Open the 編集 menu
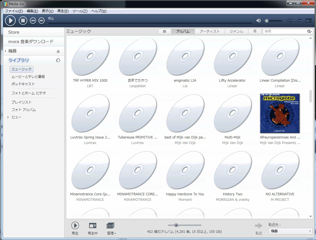The height and width of the screenshot is (240, 316). point(32,11)
